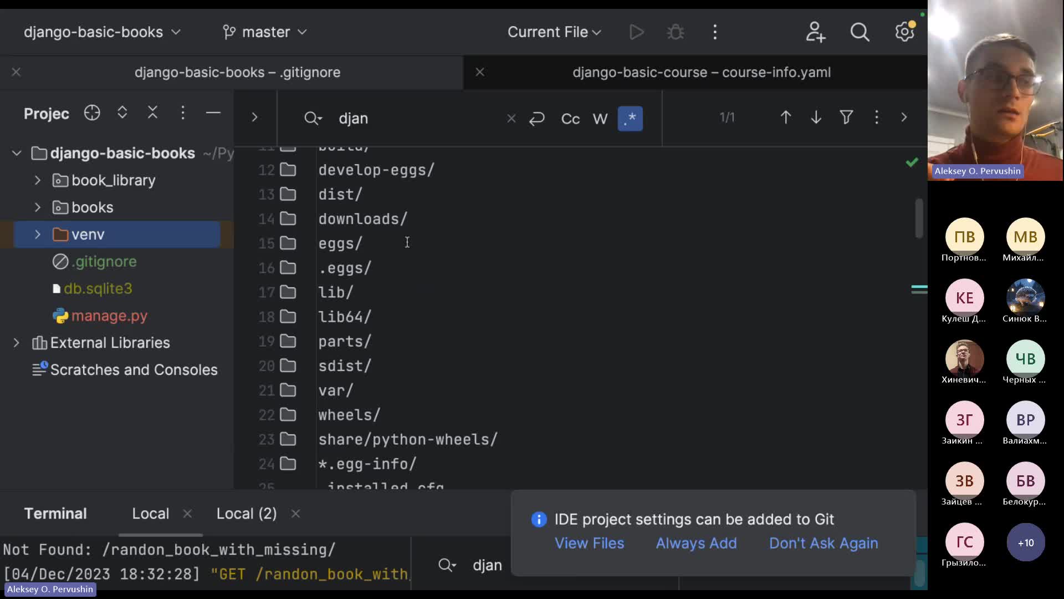Screen dimensions: 1064x599
Task: Open the IDE settings gear icon
Action: (x=904, y=32)
